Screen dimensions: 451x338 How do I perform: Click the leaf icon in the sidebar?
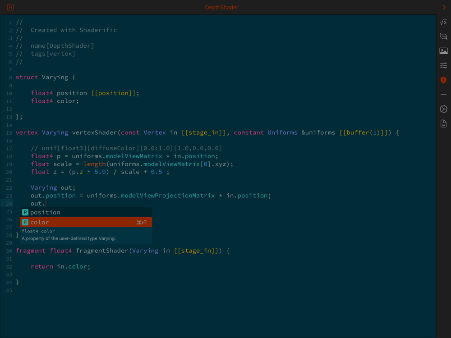pyautogui.click(x=443, y=36)
